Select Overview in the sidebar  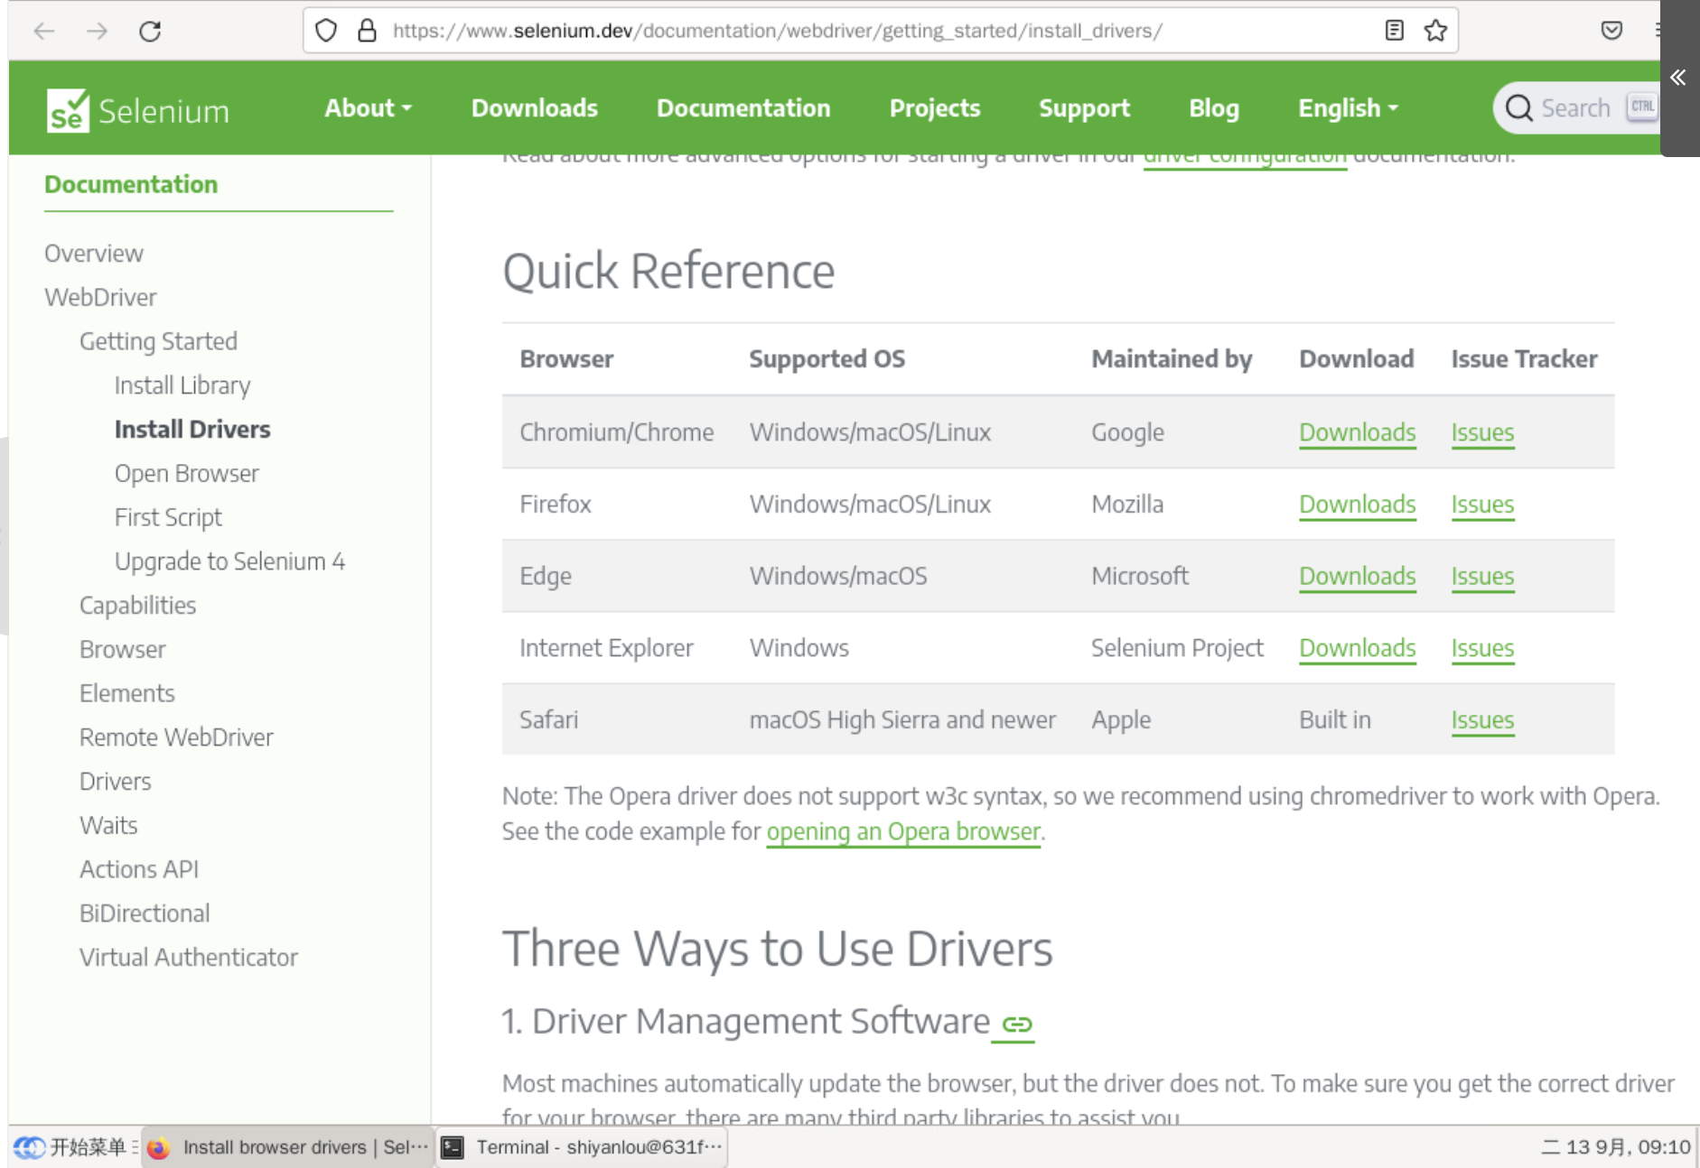(94, 254)
